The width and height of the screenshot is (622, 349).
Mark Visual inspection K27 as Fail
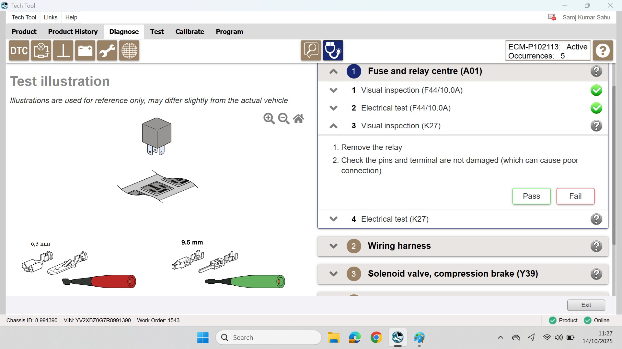coord(575,196)
